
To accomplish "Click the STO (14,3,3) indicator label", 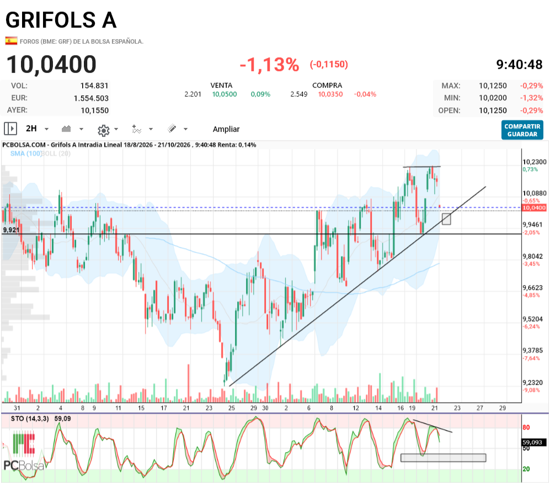I will coord(30,418).
